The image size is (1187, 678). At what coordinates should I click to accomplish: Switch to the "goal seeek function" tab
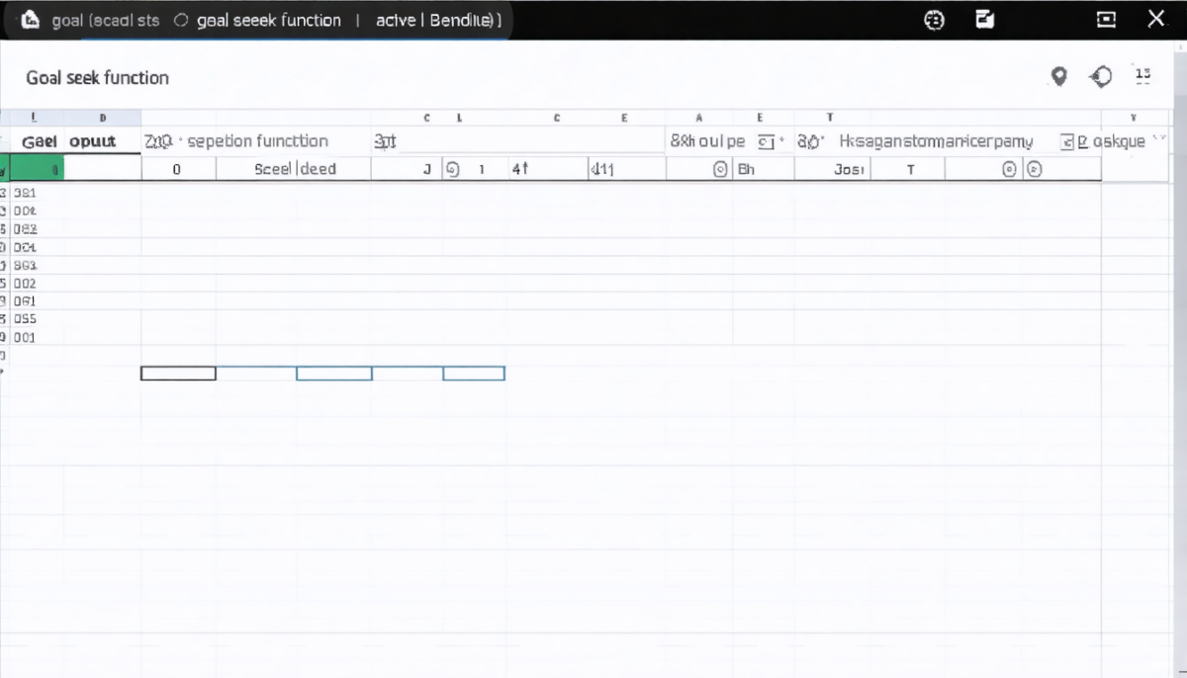[x=268, y=20]
